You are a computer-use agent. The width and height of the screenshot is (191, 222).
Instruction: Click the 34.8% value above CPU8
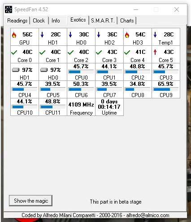point(137,84)
